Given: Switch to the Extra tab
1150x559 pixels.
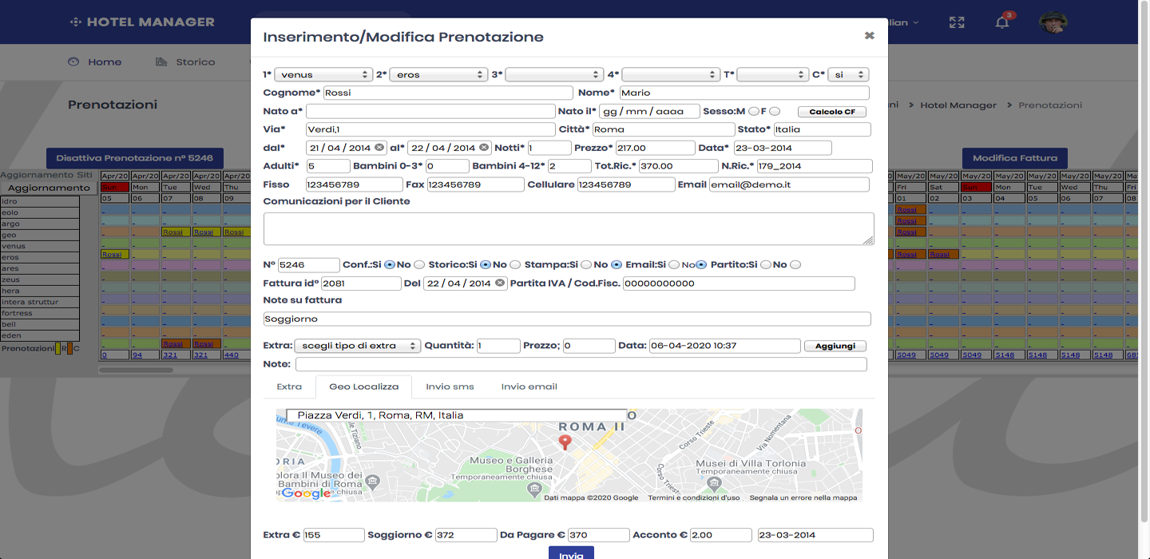Looking at the screenshot, I should (x=289, y=387).
